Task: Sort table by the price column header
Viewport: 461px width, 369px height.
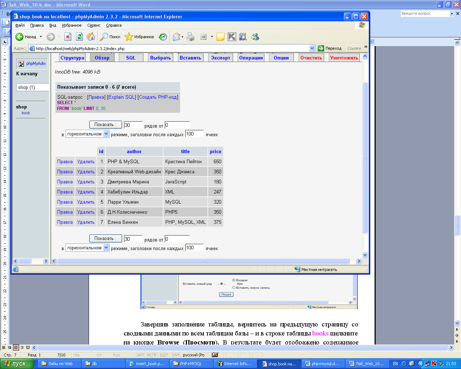Action: click(x=216, y=152)
